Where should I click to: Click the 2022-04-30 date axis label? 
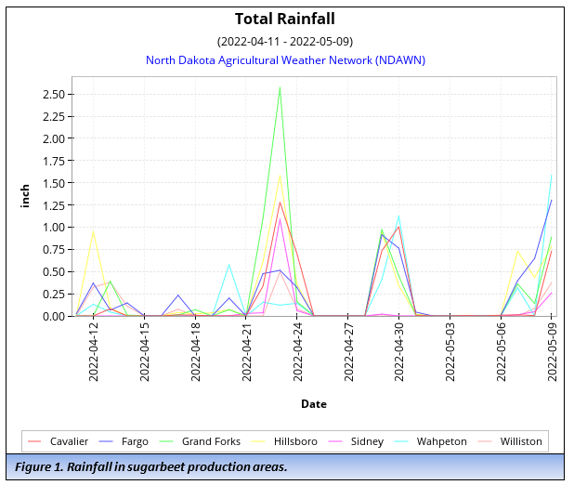point(399,352)
